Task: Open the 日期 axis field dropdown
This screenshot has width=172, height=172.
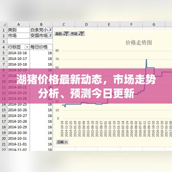Action: pos(62,142)
